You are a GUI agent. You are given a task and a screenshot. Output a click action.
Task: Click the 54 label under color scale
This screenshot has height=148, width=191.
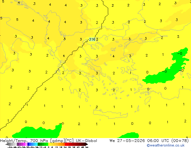point(87,147)
